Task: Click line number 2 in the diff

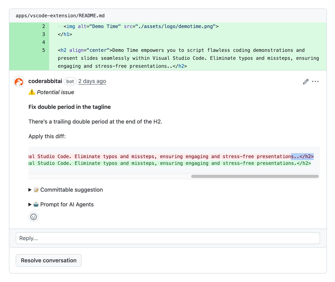Action: pyautogui.click(x=44, y=26)
